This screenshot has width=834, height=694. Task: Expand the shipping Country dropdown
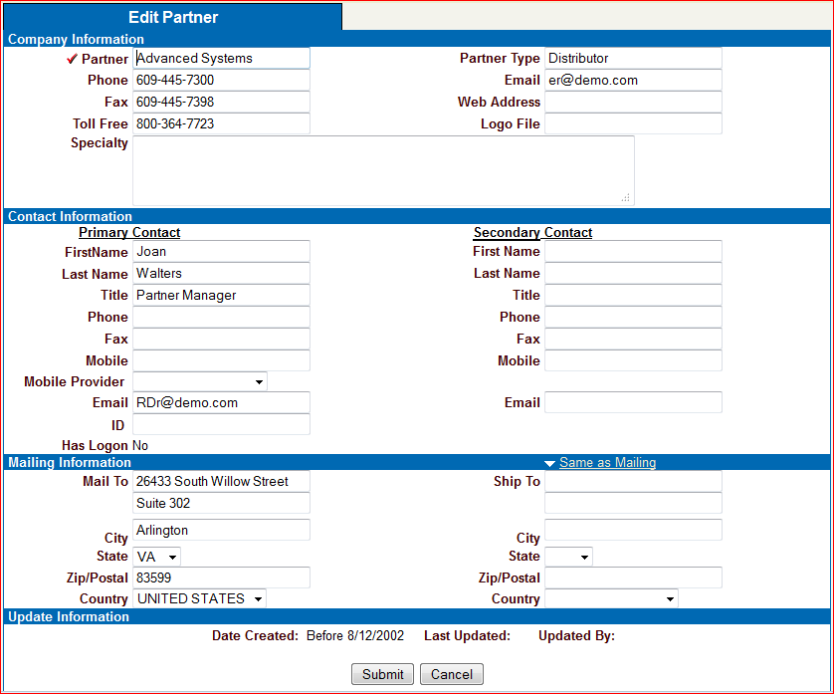611,598
